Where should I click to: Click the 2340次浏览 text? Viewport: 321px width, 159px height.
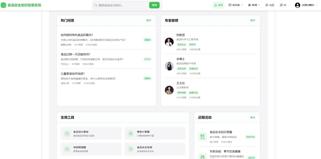(91, 45)
